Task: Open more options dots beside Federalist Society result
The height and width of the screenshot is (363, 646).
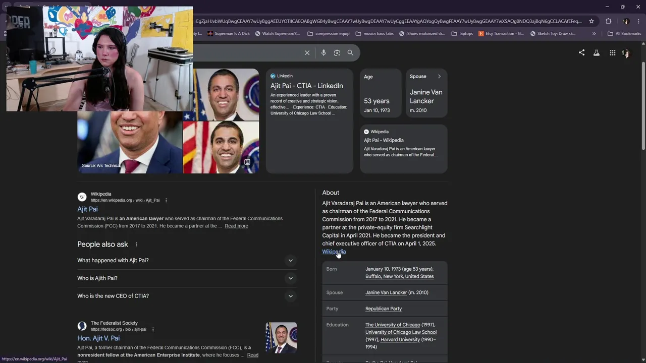Action: pos(153,330)
